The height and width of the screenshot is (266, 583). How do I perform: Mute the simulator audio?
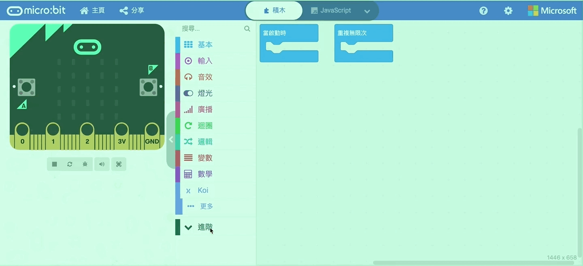coord(102,164)
